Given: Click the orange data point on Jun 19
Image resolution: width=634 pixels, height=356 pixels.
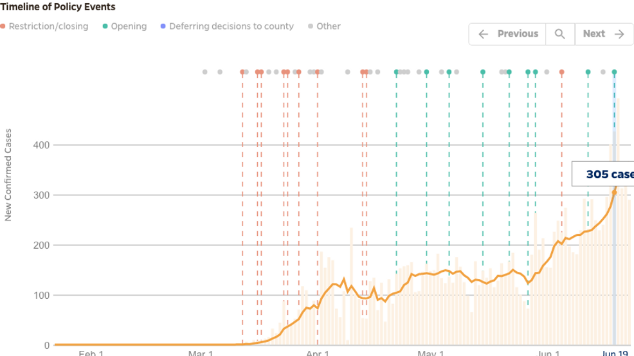Looking at the screenshot, I should click(614, 192).
